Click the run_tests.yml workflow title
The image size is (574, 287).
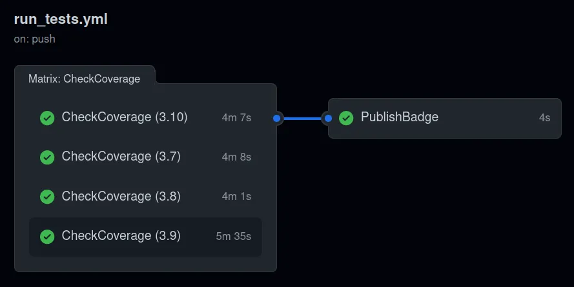coord(61,19)
